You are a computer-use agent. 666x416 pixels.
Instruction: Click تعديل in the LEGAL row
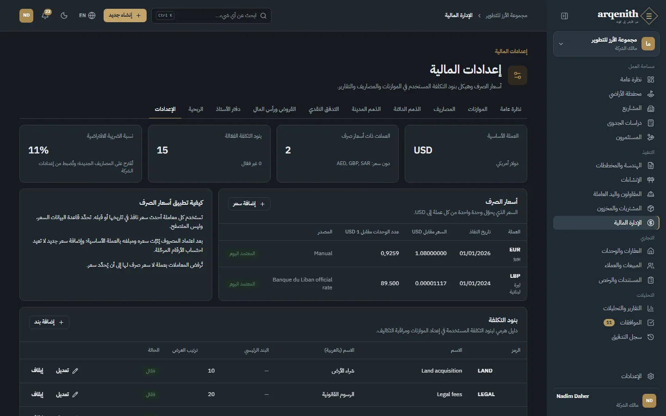(x=67, y=394)
